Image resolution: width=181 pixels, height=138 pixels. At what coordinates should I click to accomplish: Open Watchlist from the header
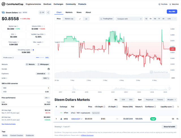click(x=174, y=4)
